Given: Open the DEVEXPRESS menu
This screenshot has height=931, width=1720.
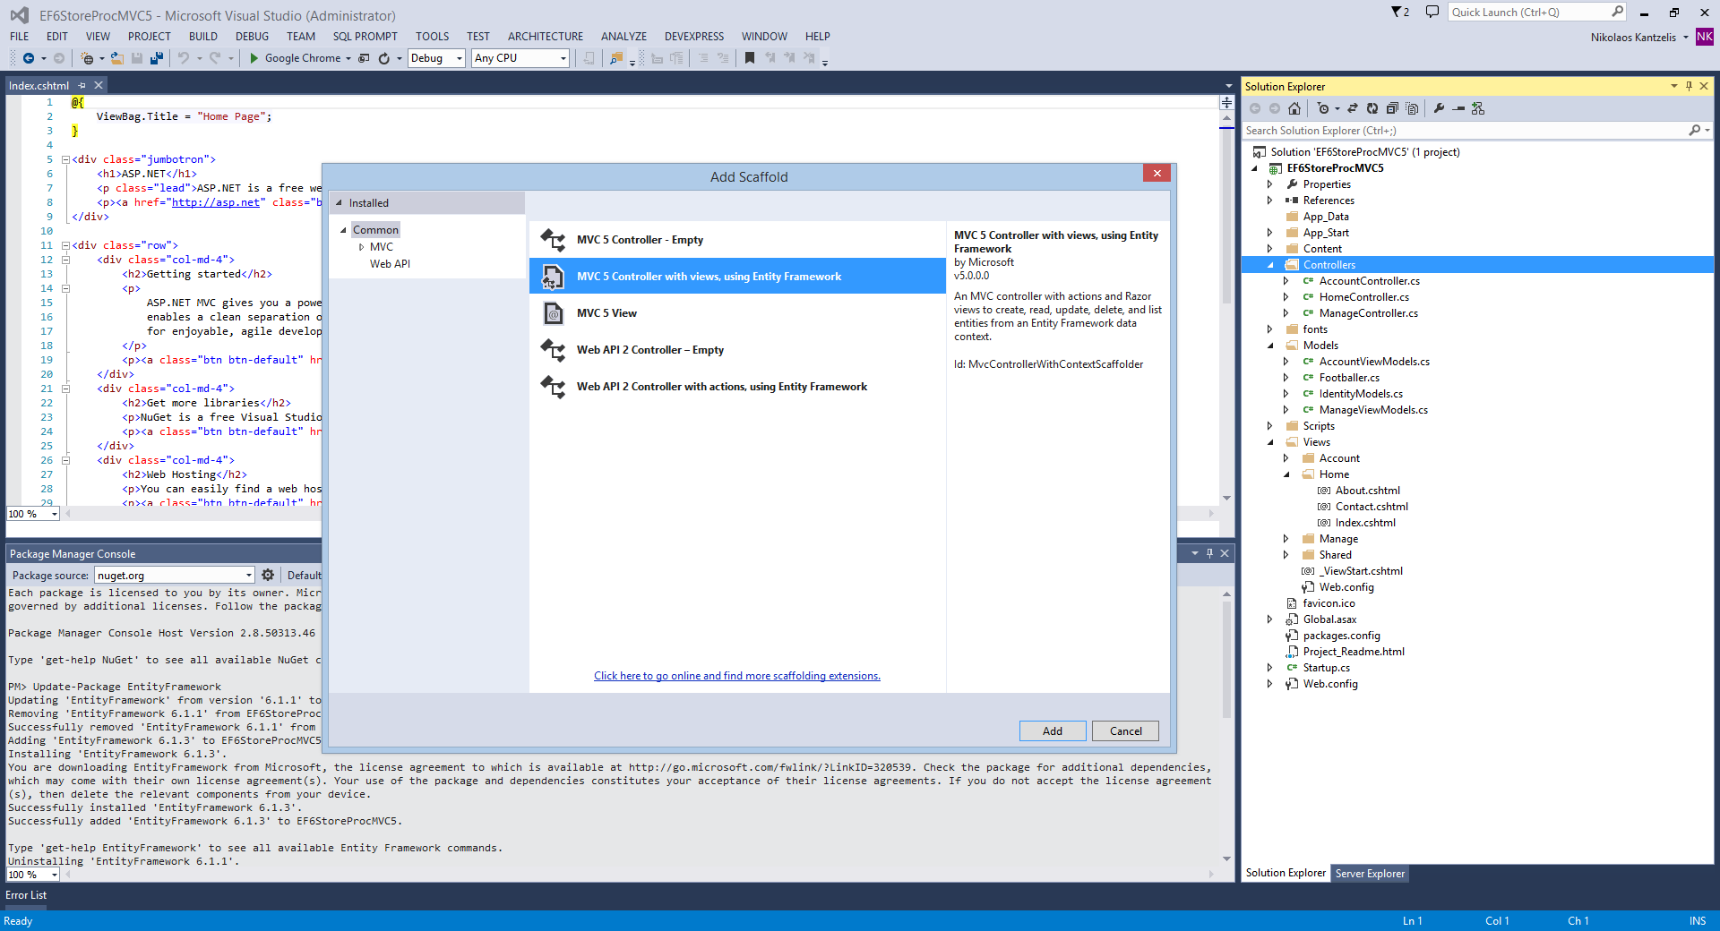Looking at the screenshot, I should (694, 37).
